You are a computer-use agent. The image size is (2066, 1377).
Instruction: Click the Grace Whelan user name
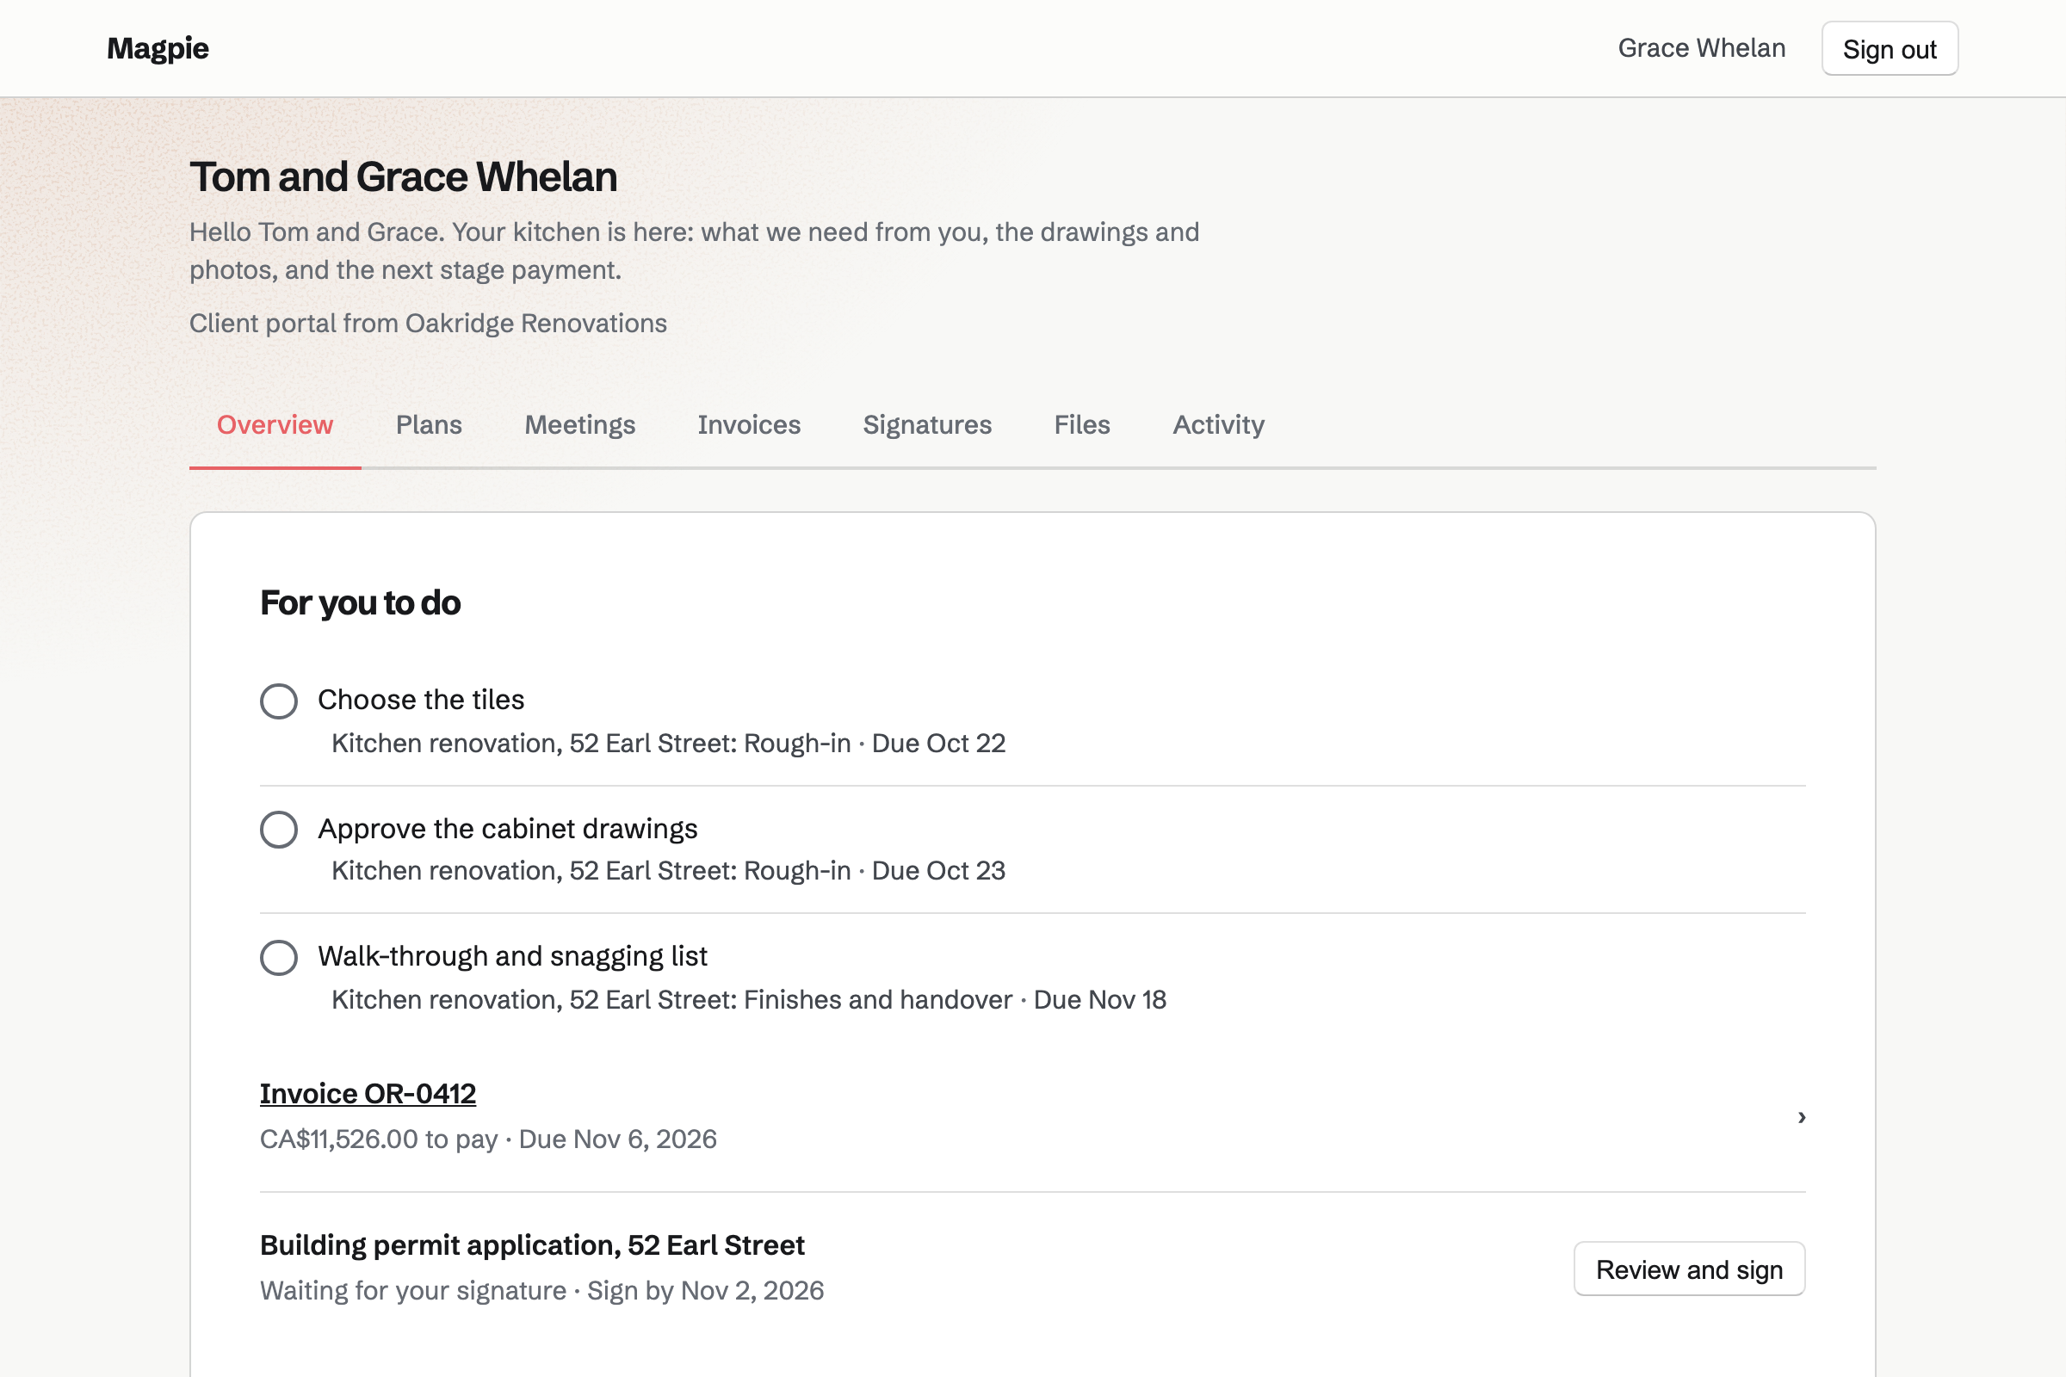pyautogui.click(x=1702, y=48)
